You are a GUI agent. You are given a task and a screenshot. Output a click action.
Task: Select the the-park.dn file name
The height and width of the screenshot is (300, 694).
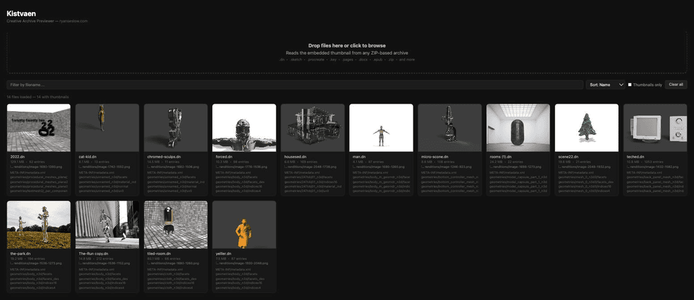coord(19,253)
